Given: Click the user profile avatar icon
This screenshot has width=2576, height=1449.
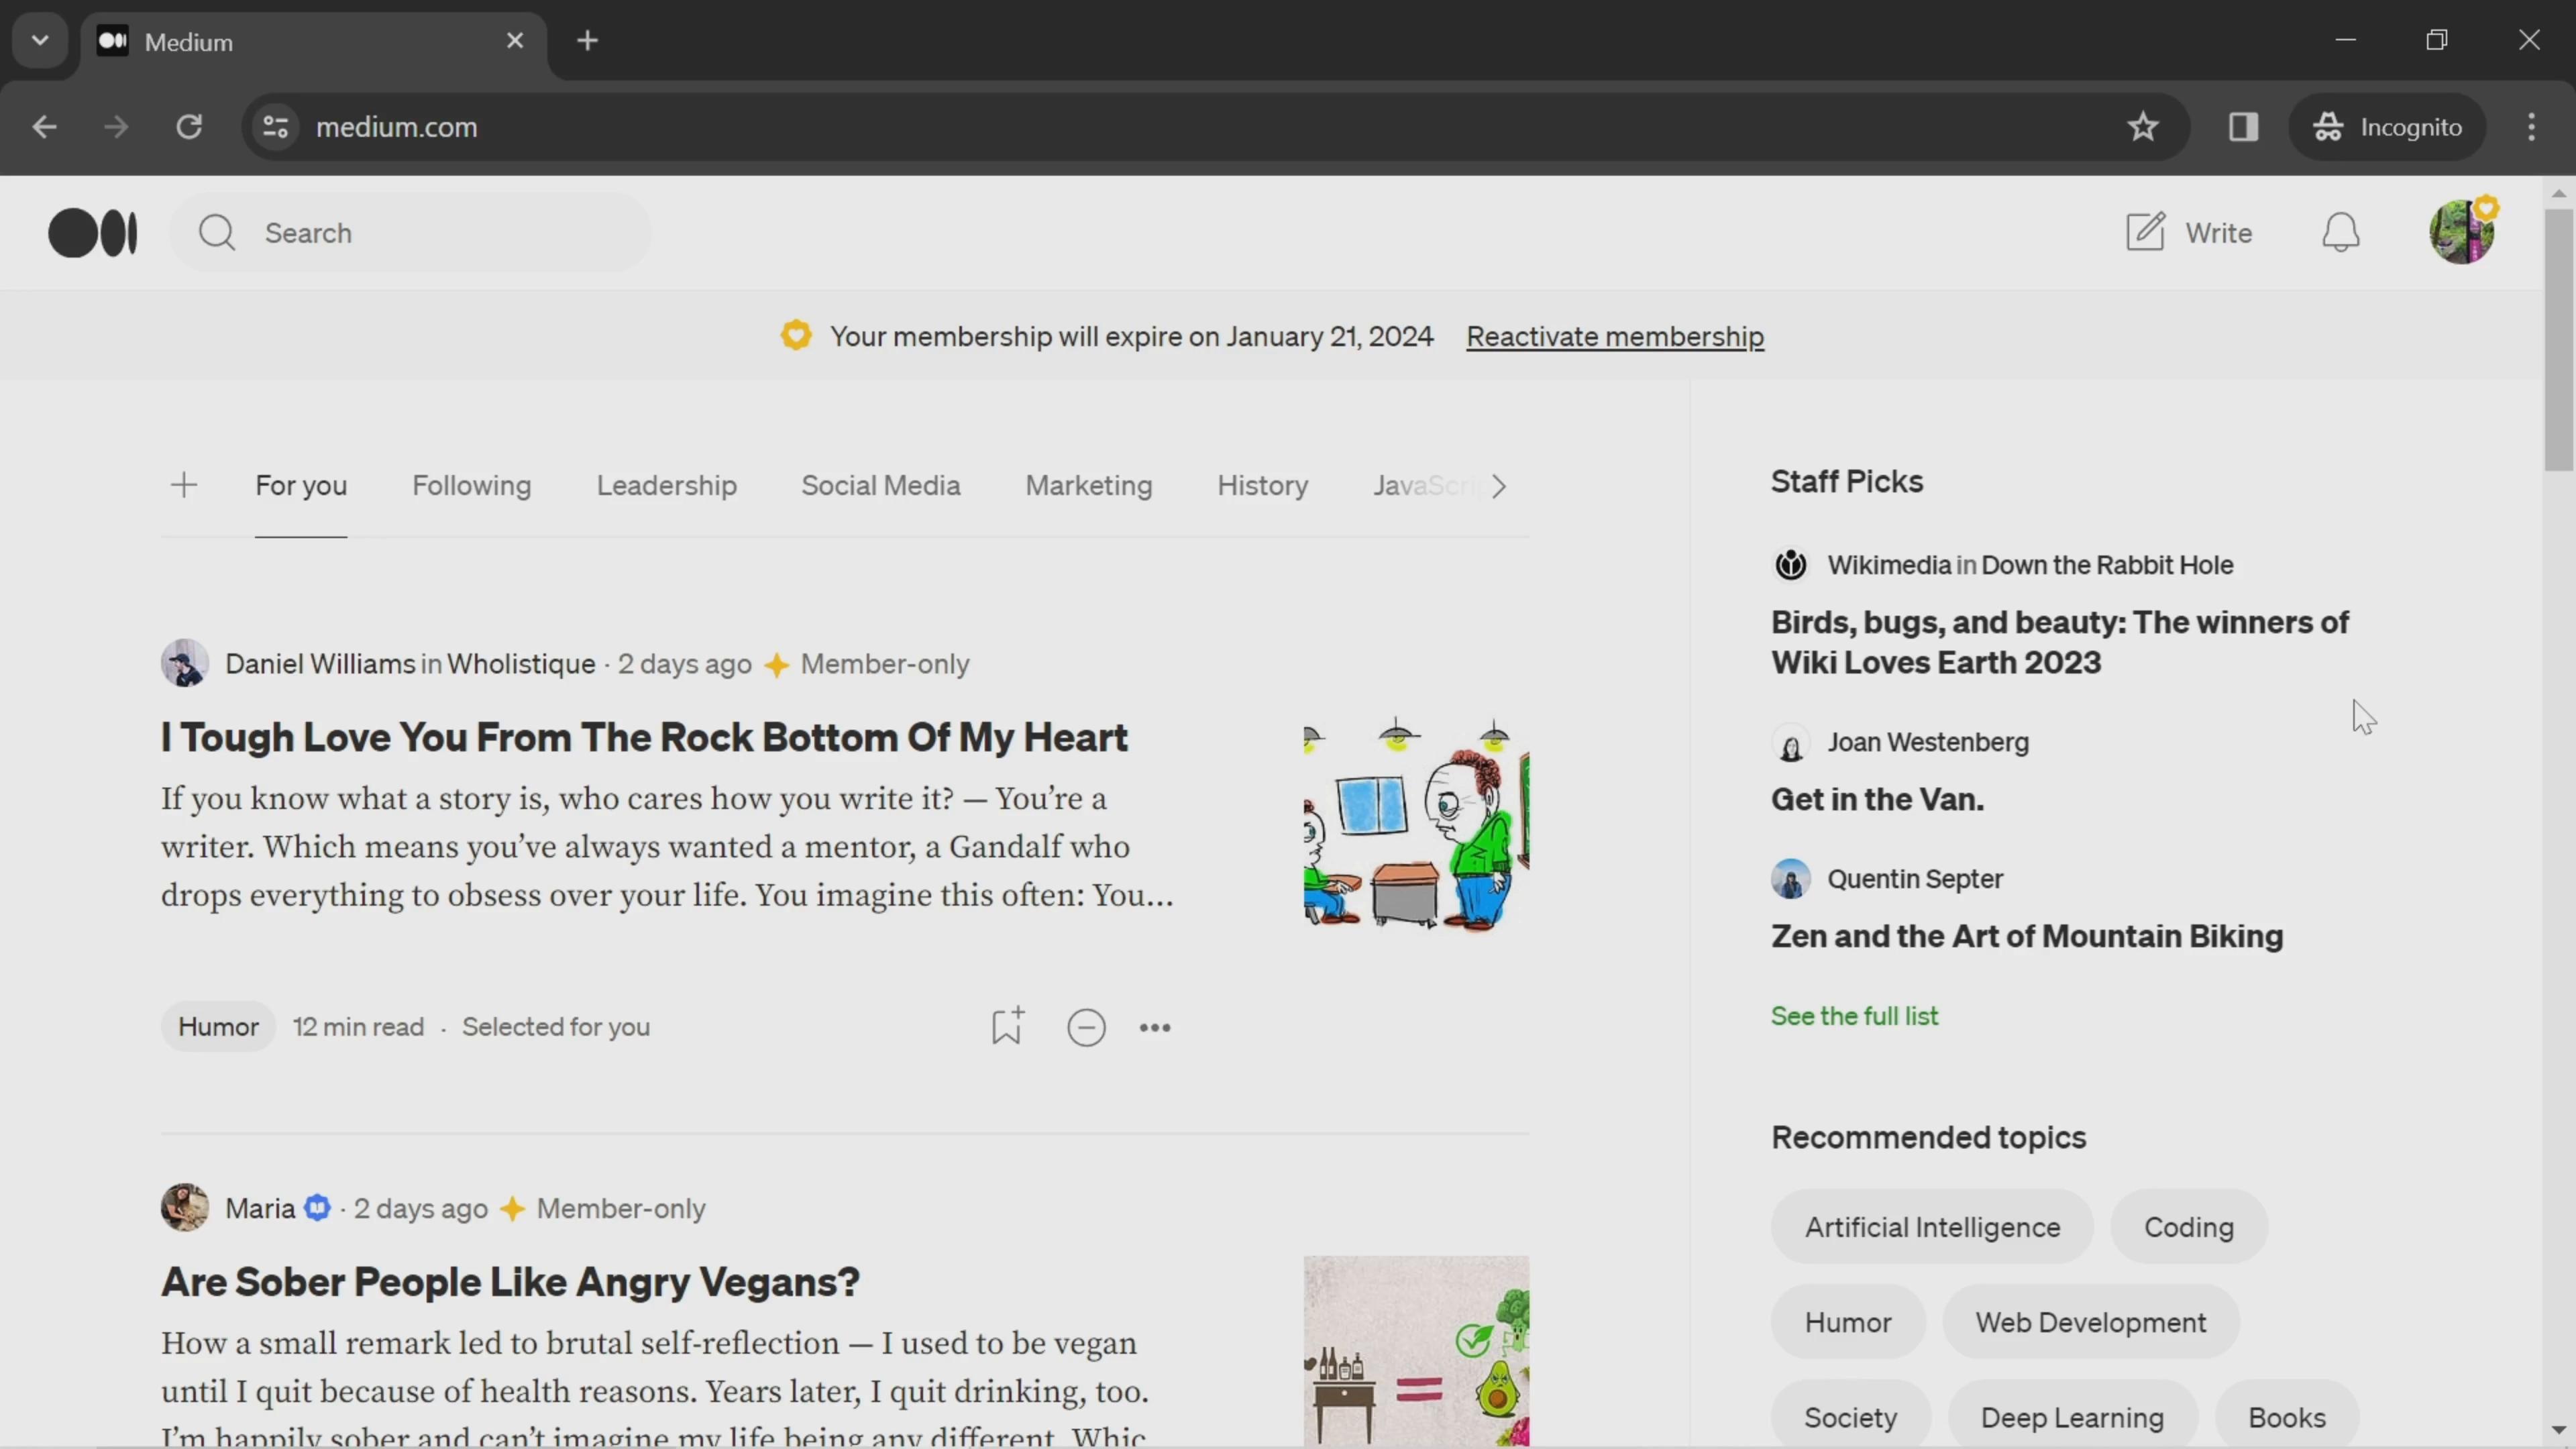Looking at the screenshot, I should point(2461,231).
